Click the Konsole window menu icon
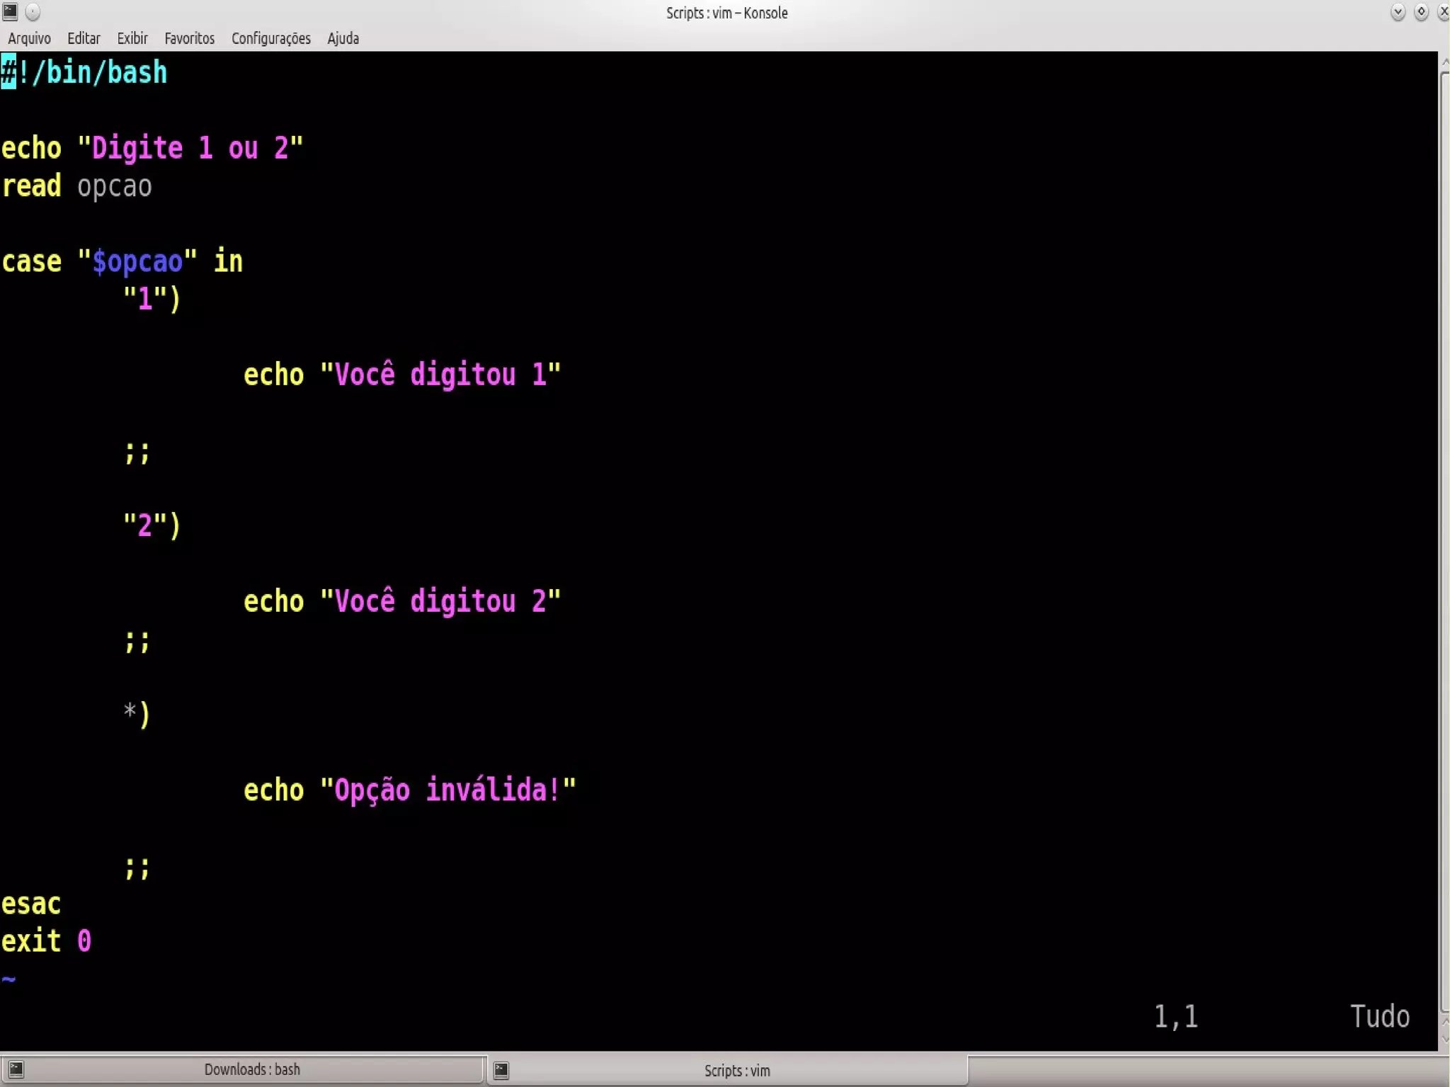Viewport: 1450px width, 1087px height. (x=10, y=12)
